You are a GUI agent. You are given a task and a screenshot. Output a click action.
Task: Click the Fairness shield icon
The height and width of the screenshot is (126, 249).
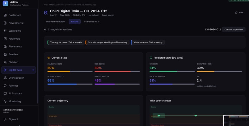click(5, 85)
